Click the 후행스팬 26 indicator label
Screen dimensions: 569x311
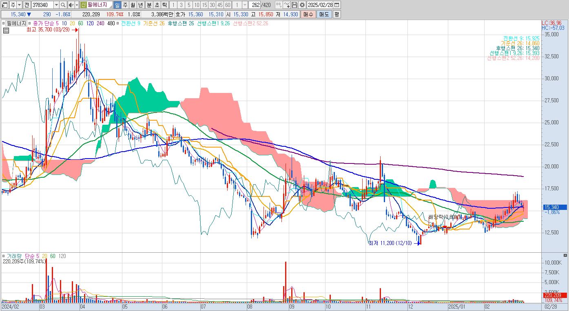coord(181,23)
